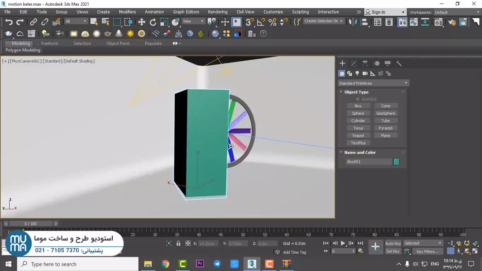482x271 pixels.
Task: Add Sunlight from the lights toolbar
Action: point(130,34)
